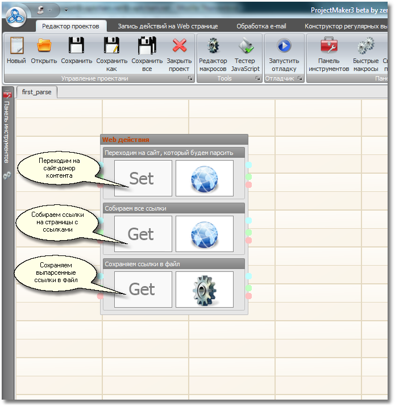Image resolution: width=395 pixels, height=407 pixels.
Task: Open the quick access toolbar dropdown arrow
Action: click(65, 10)
